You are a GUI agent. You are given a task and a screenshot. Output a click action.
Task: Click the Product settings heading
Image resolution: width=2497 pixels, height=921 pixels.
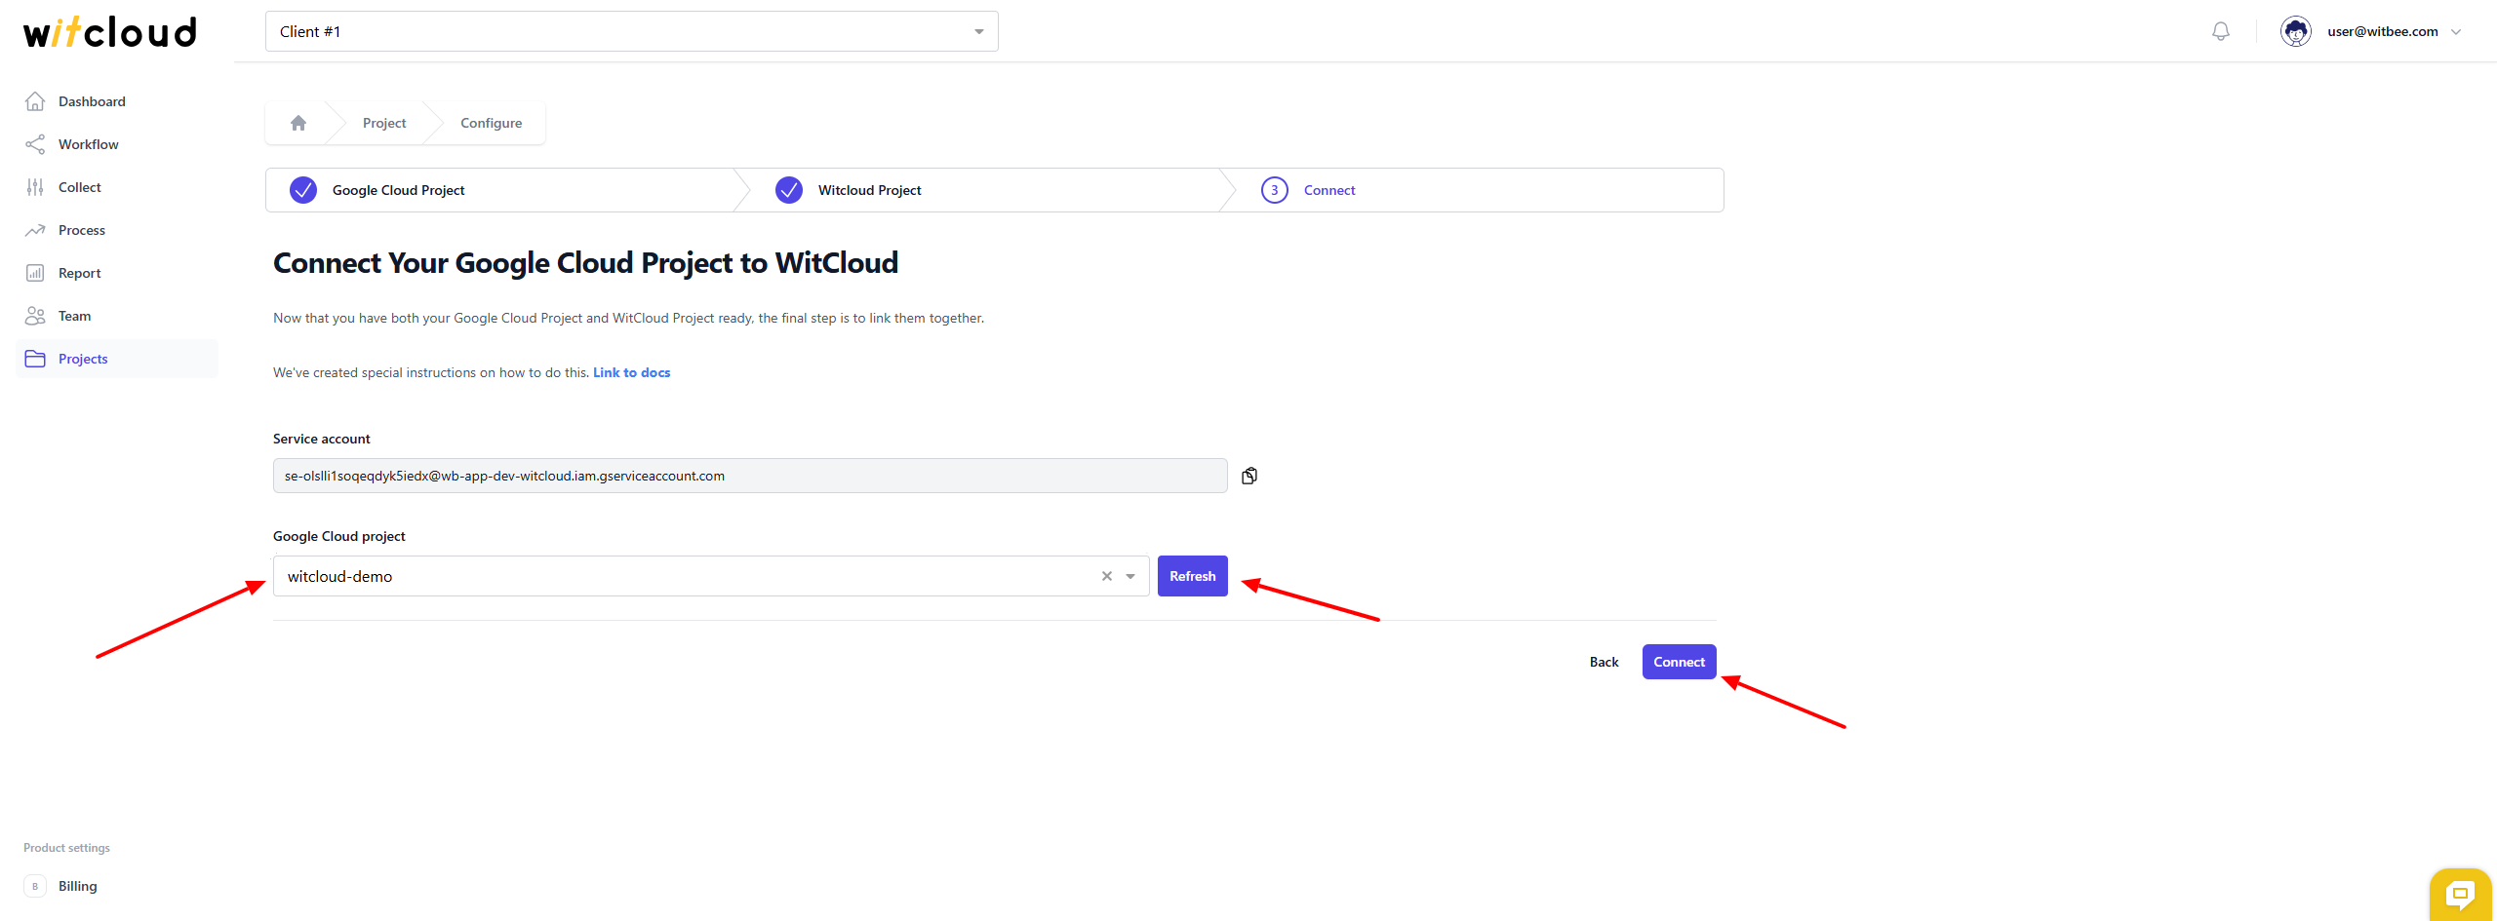tap(66, 848)
